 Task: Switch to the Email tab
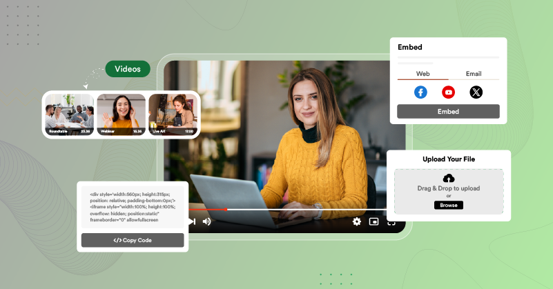pyautogui.click(x=474, y=74)
